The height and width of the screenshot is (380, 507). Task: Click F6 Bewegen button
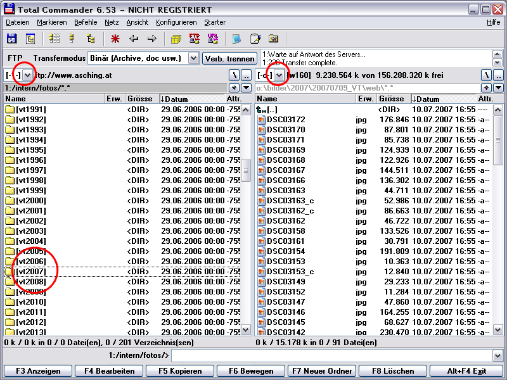[x=251, y=371]
